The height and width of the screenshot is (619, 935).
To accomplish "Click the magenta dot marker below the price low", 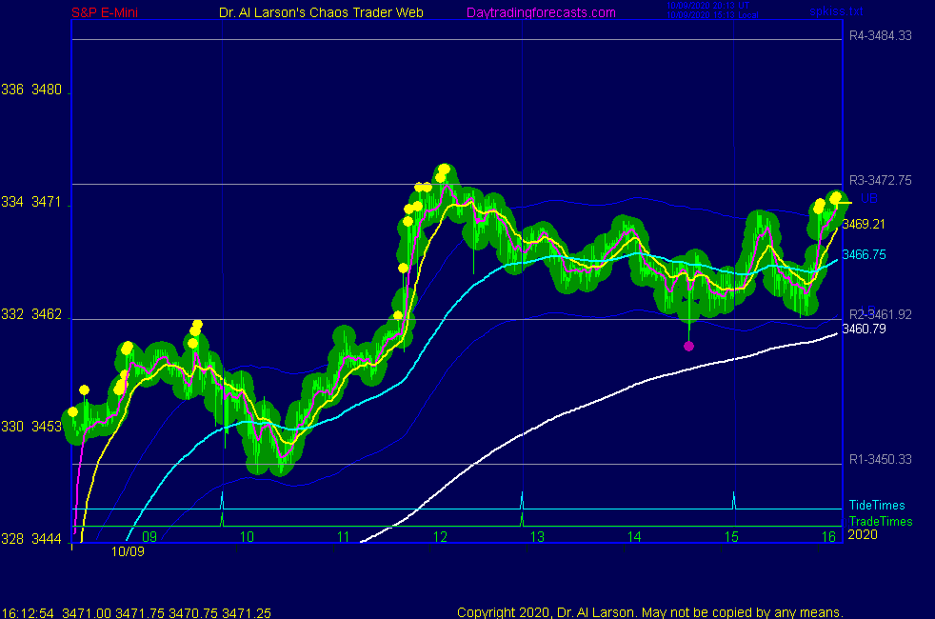I will pos(688,346).
